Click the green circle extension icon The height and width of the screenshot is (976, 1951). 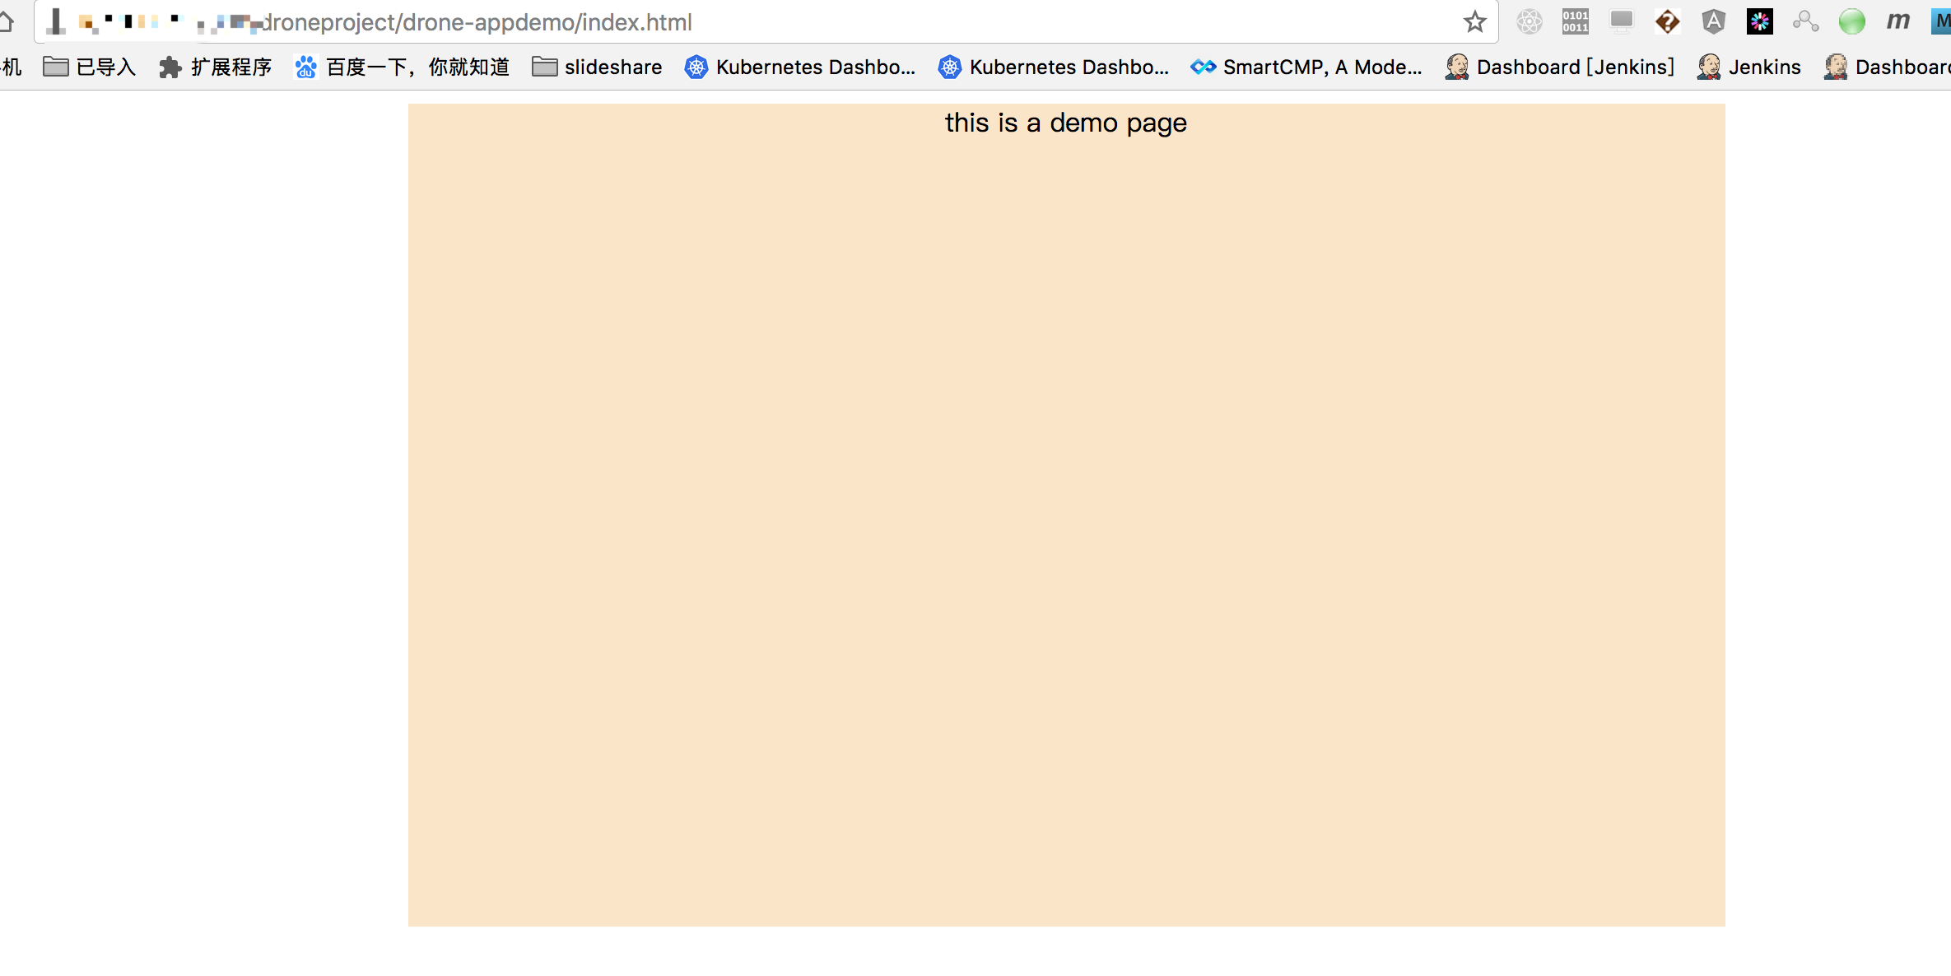point(1851,22)
